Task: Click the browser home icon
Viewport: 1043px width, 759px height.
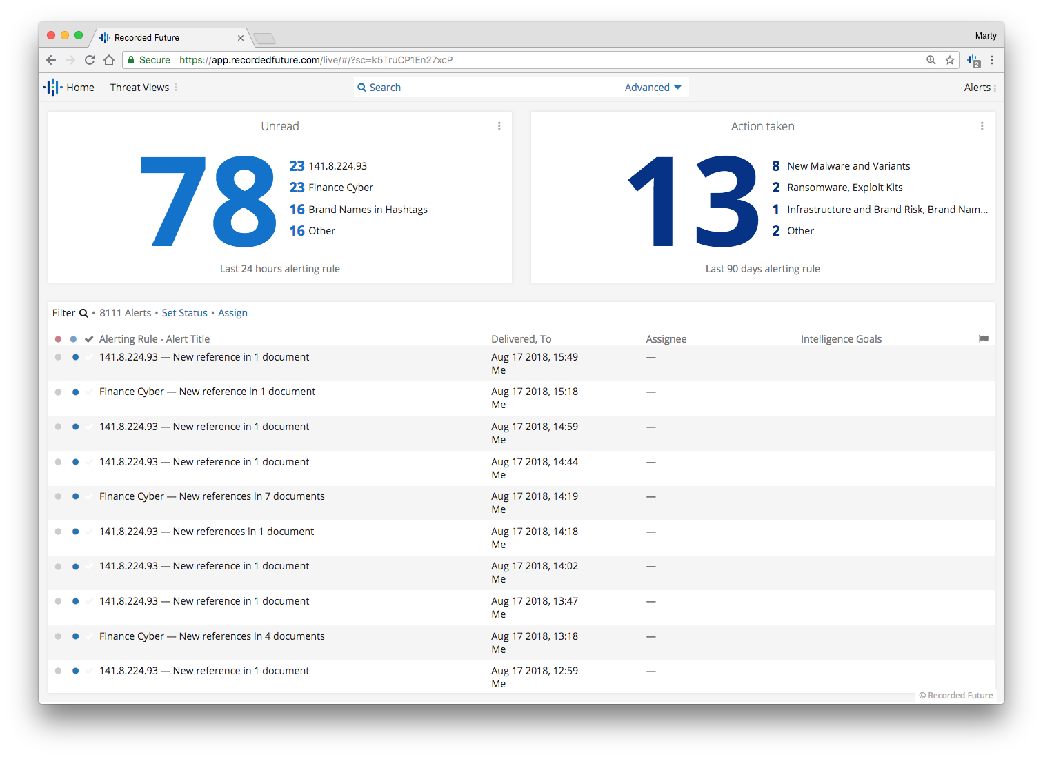Action: point(109,60)
